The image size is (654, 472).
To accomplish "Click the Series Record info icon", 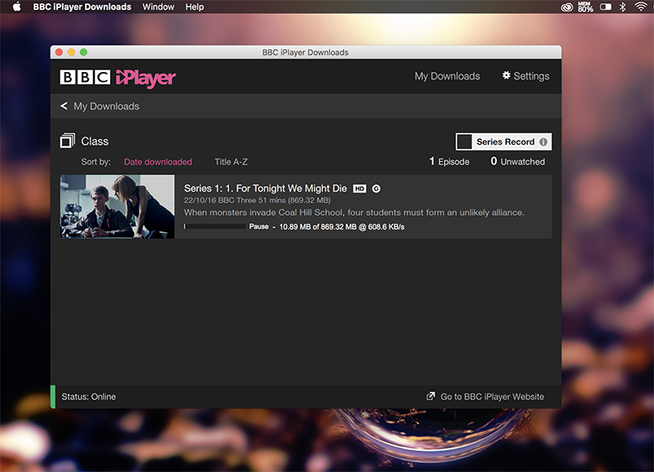I will 543,141.
